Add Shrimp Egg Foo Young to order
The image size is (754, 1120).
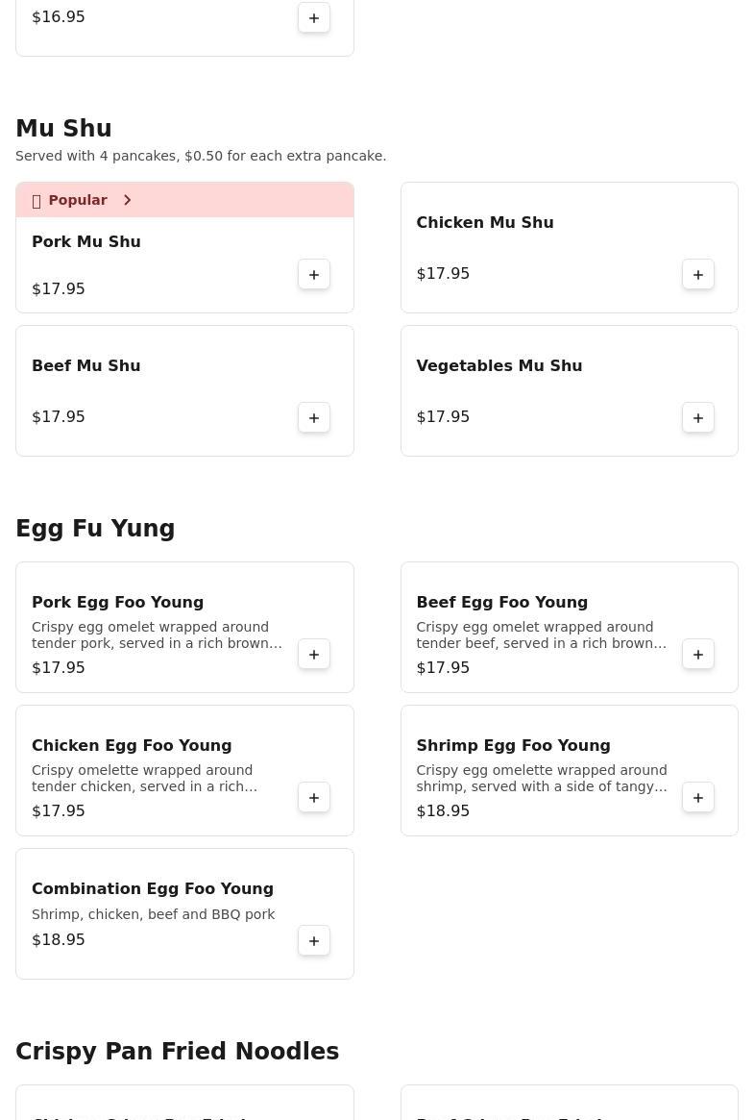click(x=698, y=798)
